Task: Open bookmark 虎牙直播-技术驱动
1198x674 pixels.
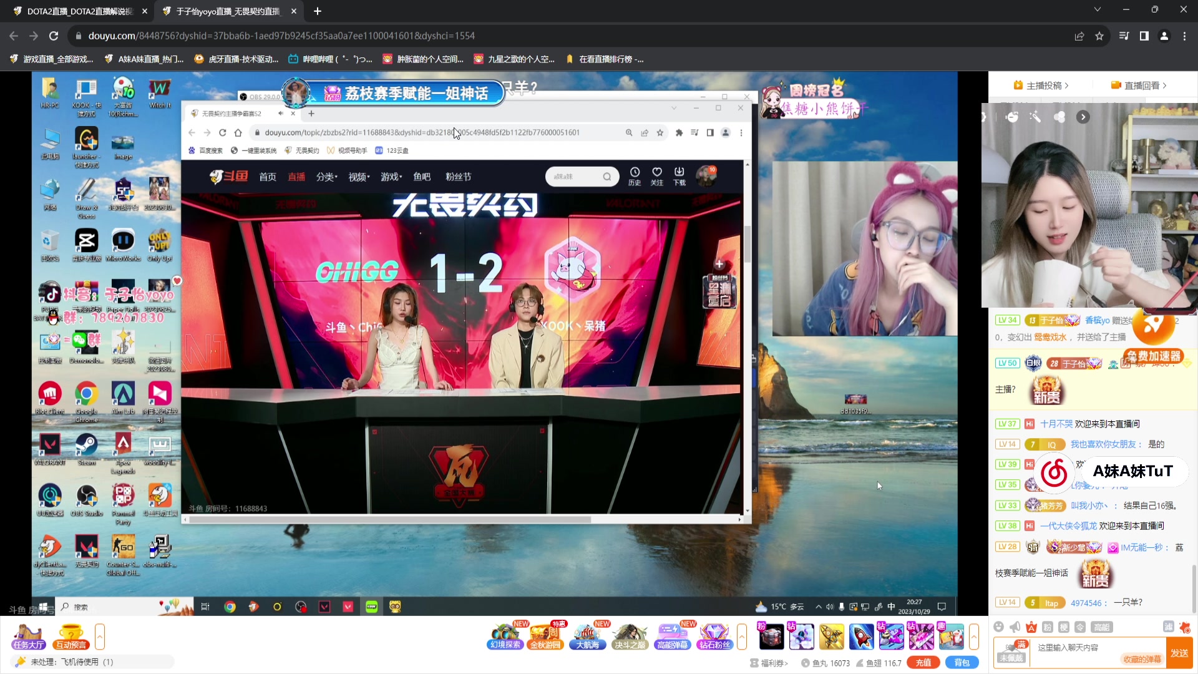Action: (x=236, y=59)
